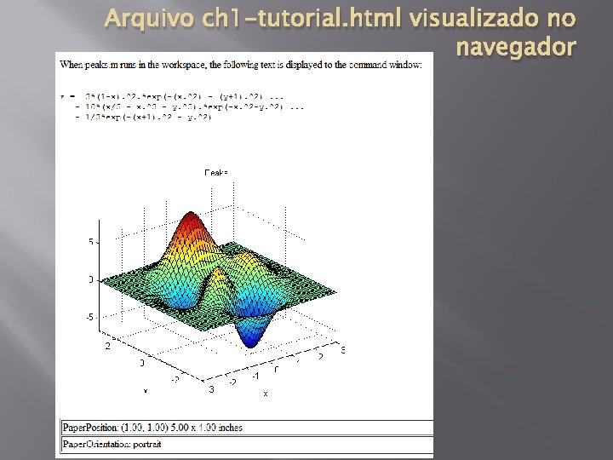Image resolution: width=613 pixels, height=460 pixels.
Task: Click the slide title 'Arquivo ch1-tutorial.html visualizado no navegador'
Action: (340, 32)
